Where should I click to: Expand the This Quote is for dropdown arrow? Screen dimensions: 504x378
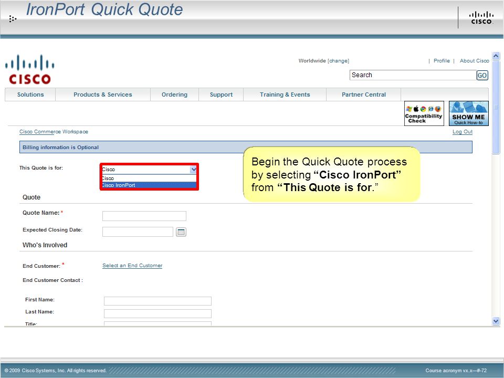(x=193, y=170)
